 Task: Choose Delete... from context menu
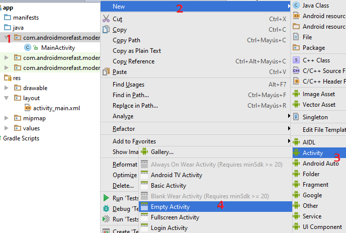(123, 186)
